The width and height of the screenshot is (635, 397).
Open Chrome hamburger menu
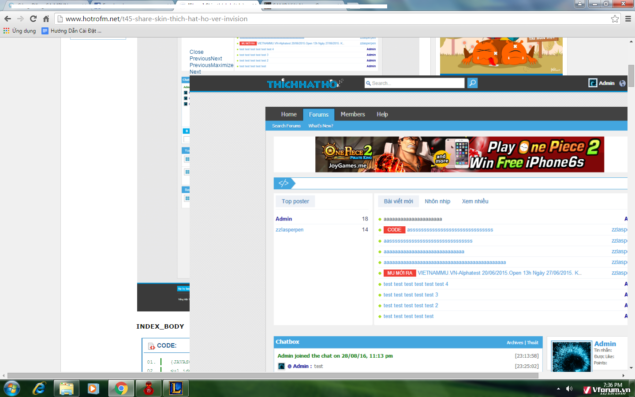tap(628, 19)
